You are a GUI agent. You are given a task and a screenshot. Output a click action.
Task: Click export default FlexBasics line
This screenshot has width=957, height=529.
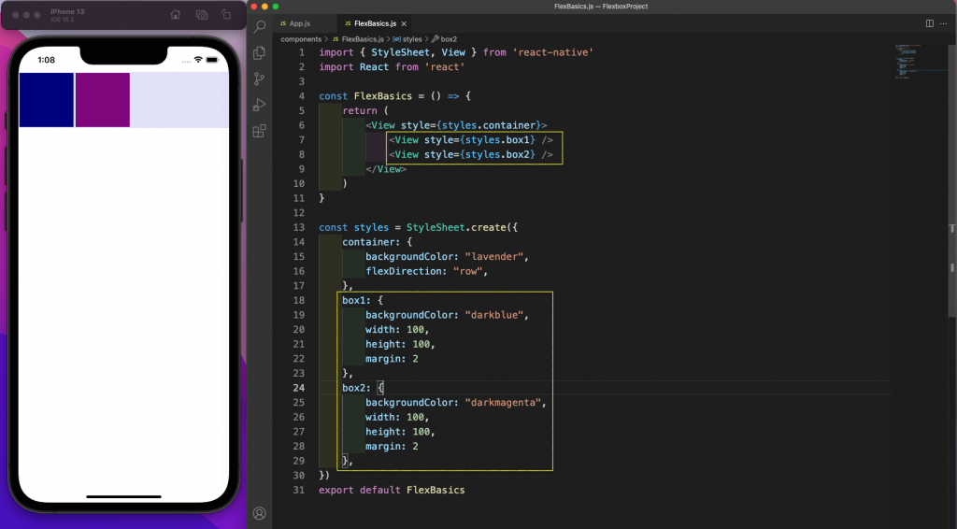392,490
